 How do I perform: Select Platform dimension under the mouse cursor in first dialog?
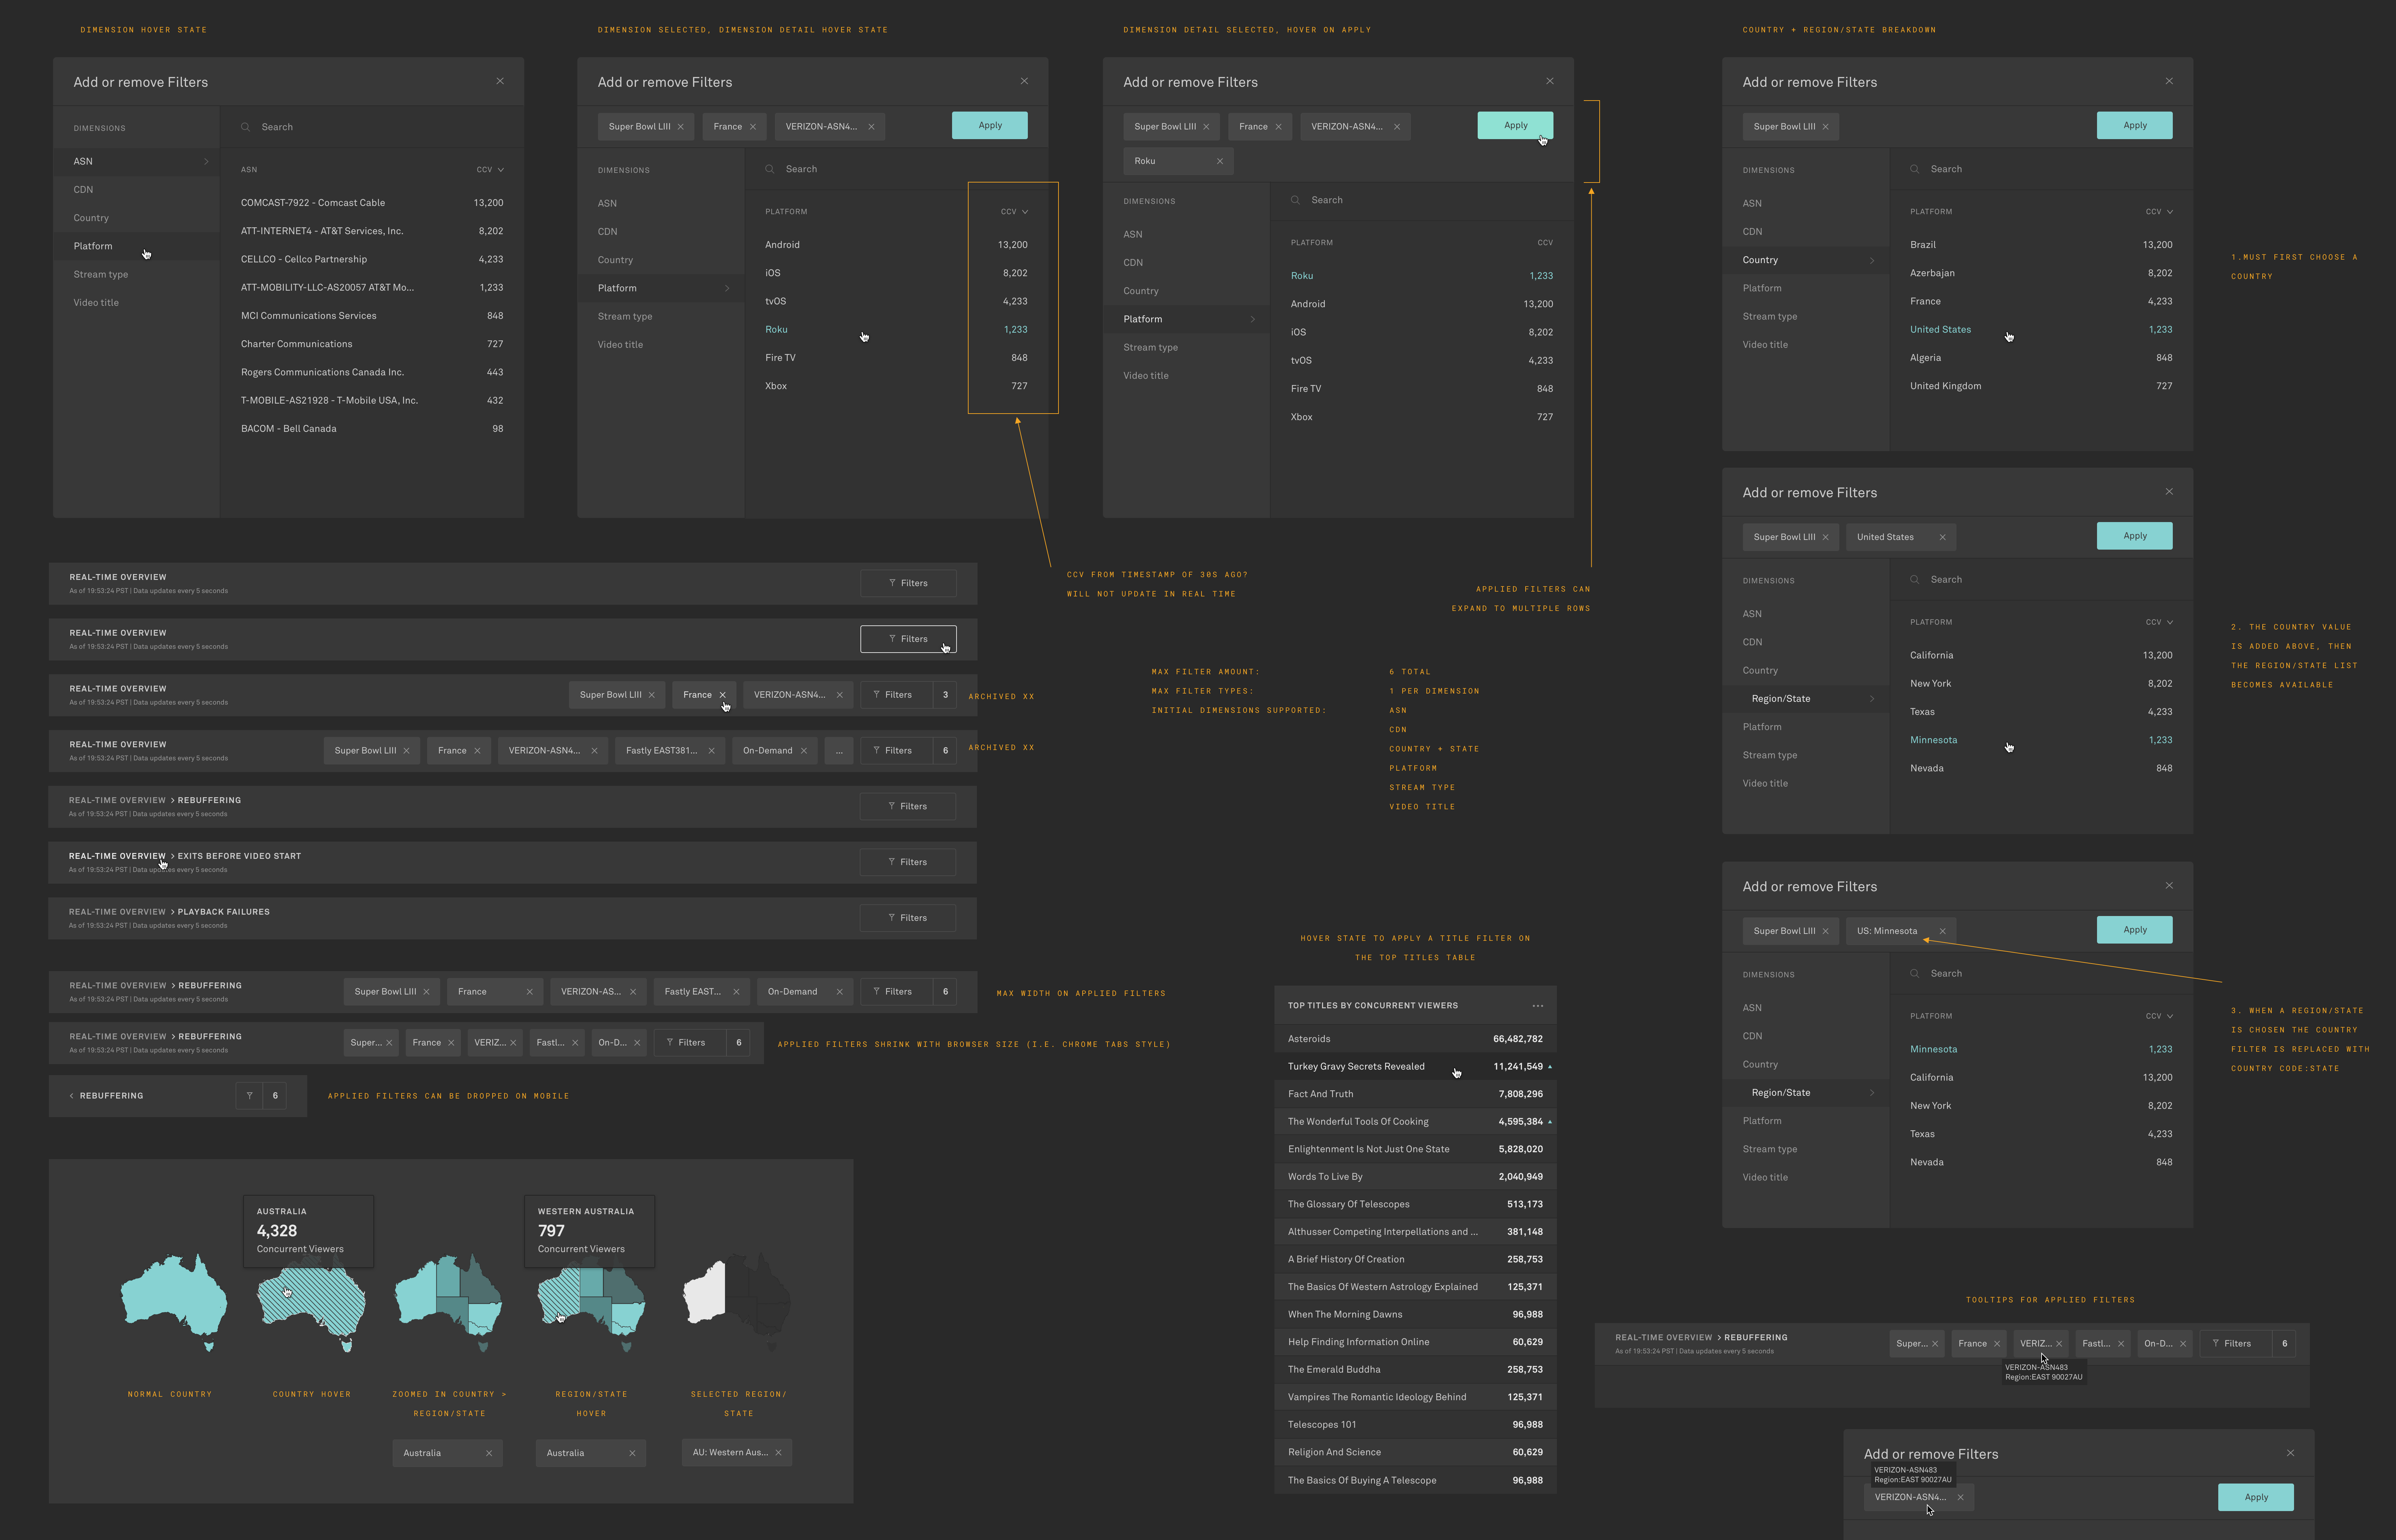click(x=136, y=246)
